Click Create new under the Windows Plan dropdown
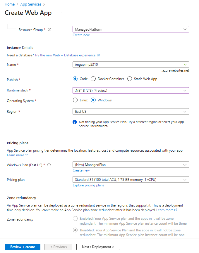Image resolution: width=199 pixels, height=253 pixels. coord(81,170)
